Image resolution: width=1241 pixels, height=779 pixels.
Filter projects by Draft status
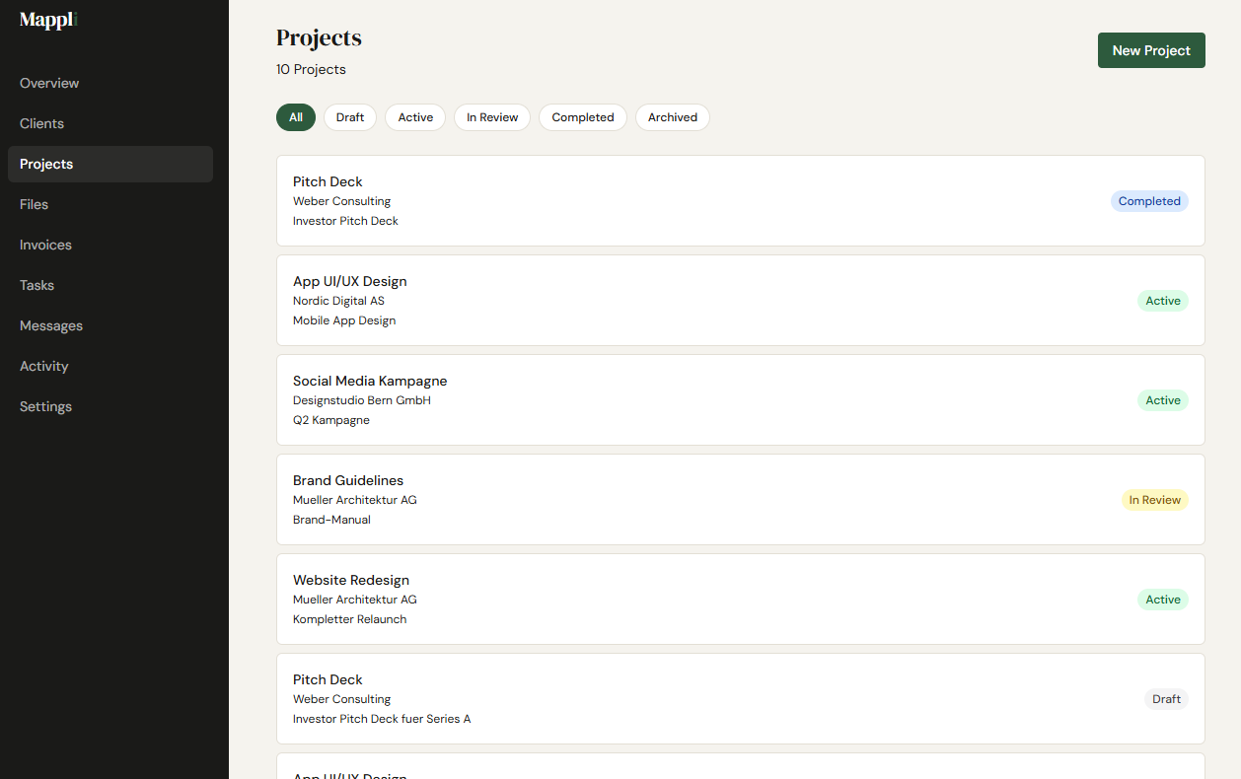(349, 116)
